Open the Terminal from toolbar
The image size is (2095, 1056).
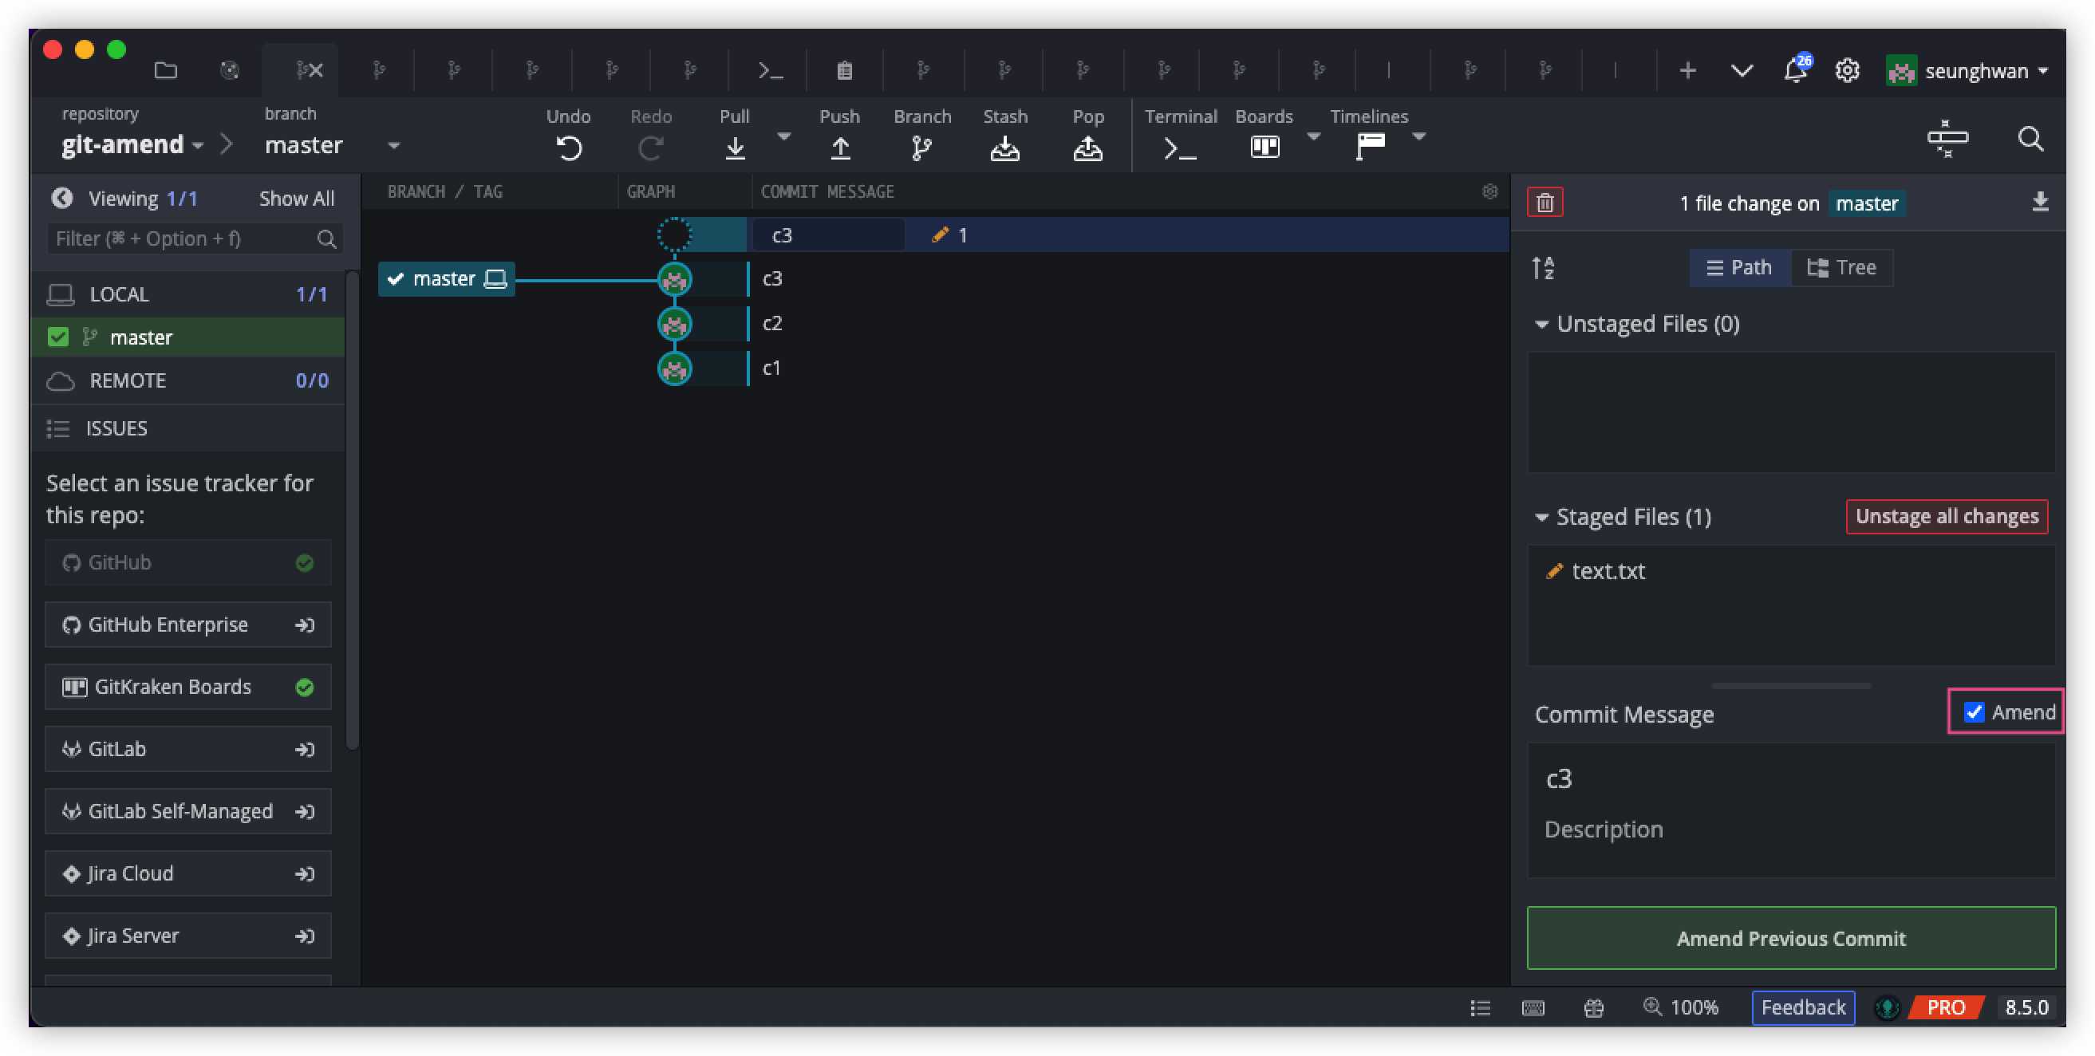[x=1179, y=147]
